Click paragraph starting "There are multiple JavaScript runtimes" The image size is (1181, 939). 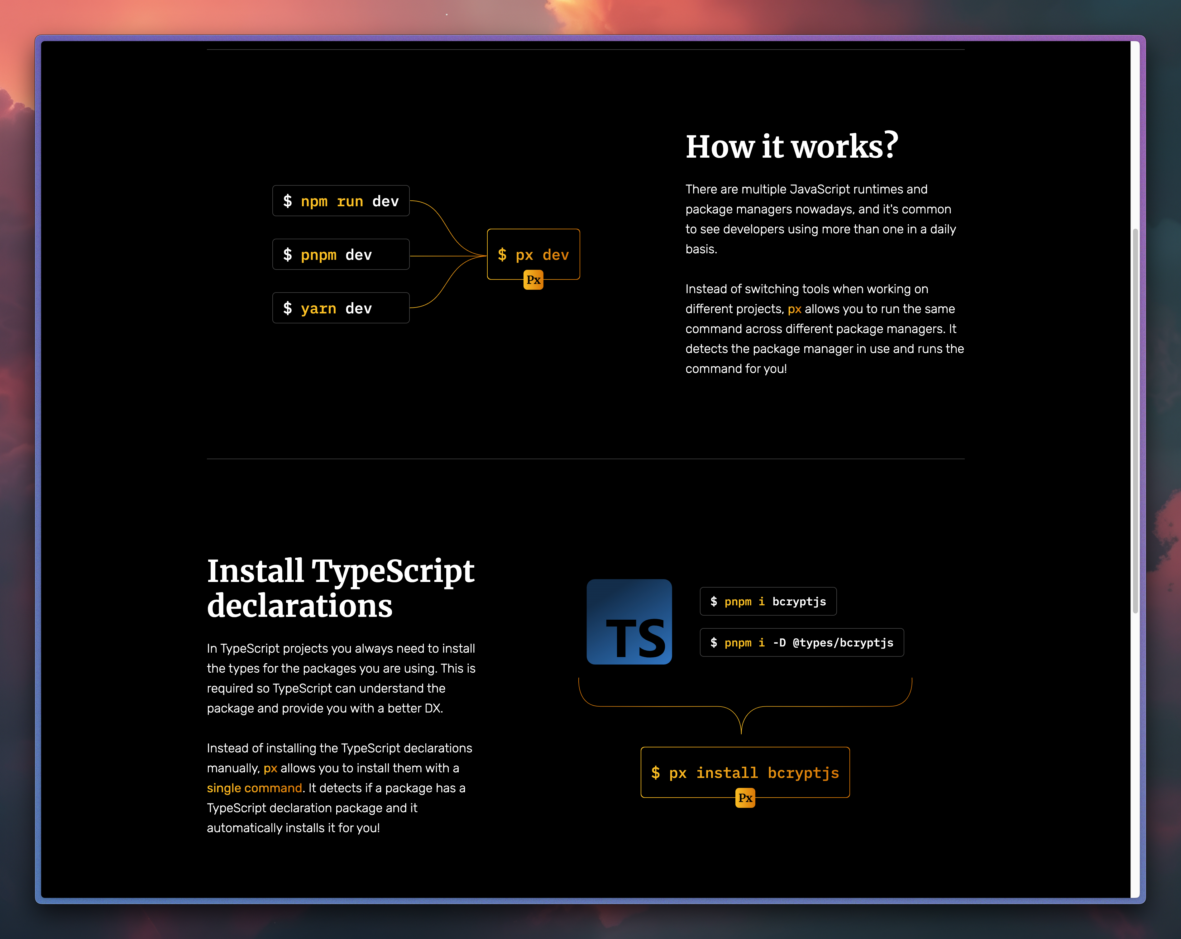(820, 219)
